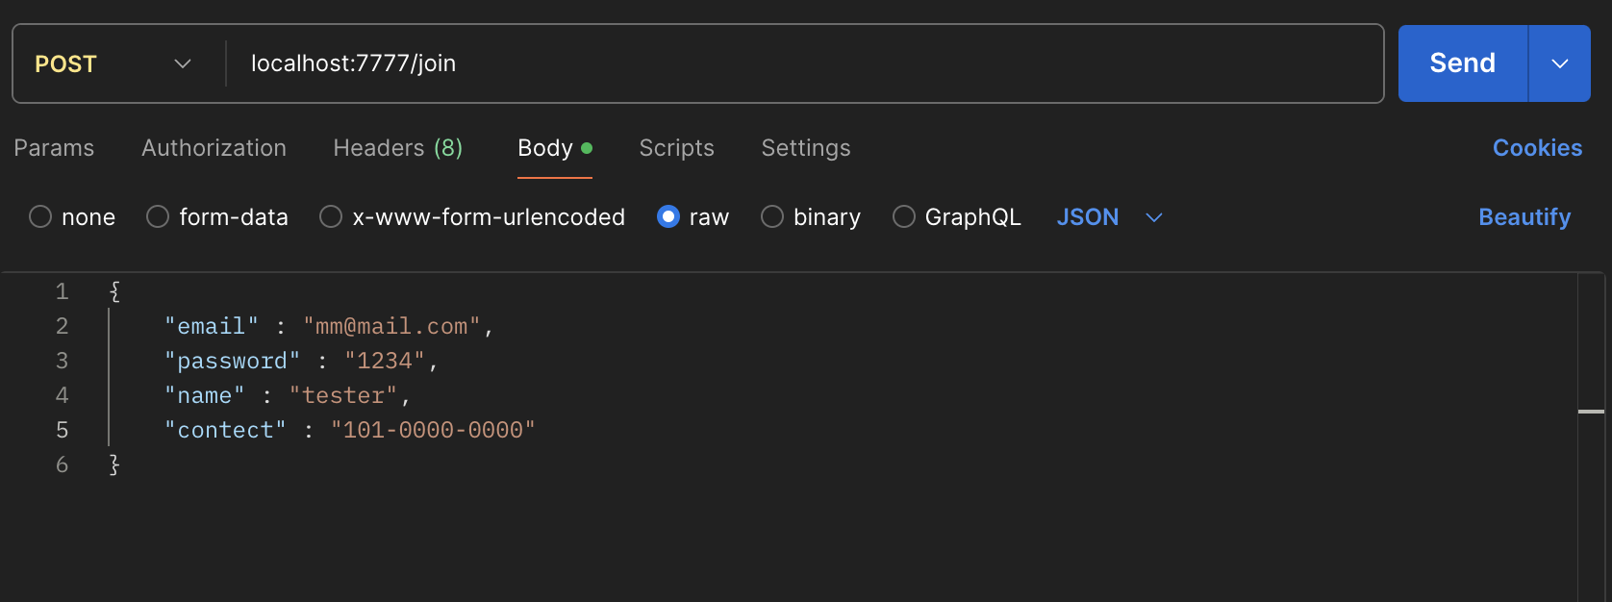Select x-www-form-urlencoded body type

point(331,217)
